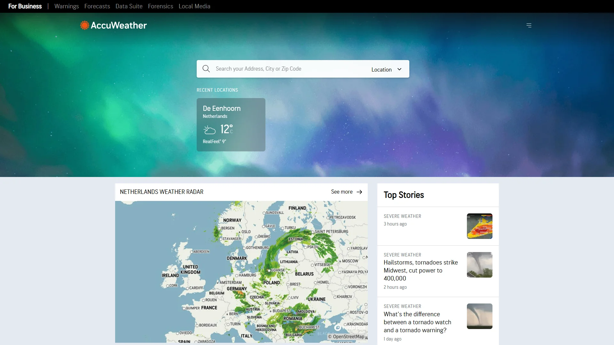Screen dimensions: 614x345
Task: Click the partly cloudy weather icon
Action: [x=210, y=130]
